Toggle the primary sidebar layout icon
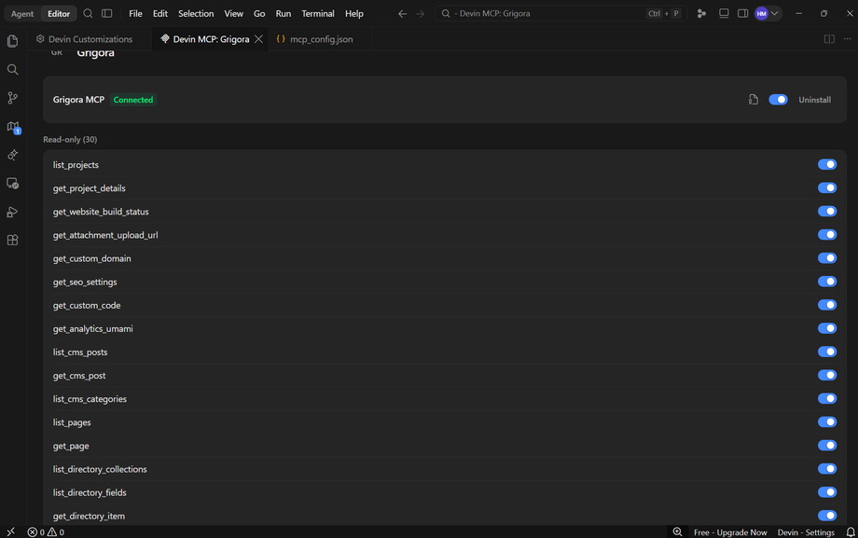Screen dimensions: 858x538 coord(107,14)
